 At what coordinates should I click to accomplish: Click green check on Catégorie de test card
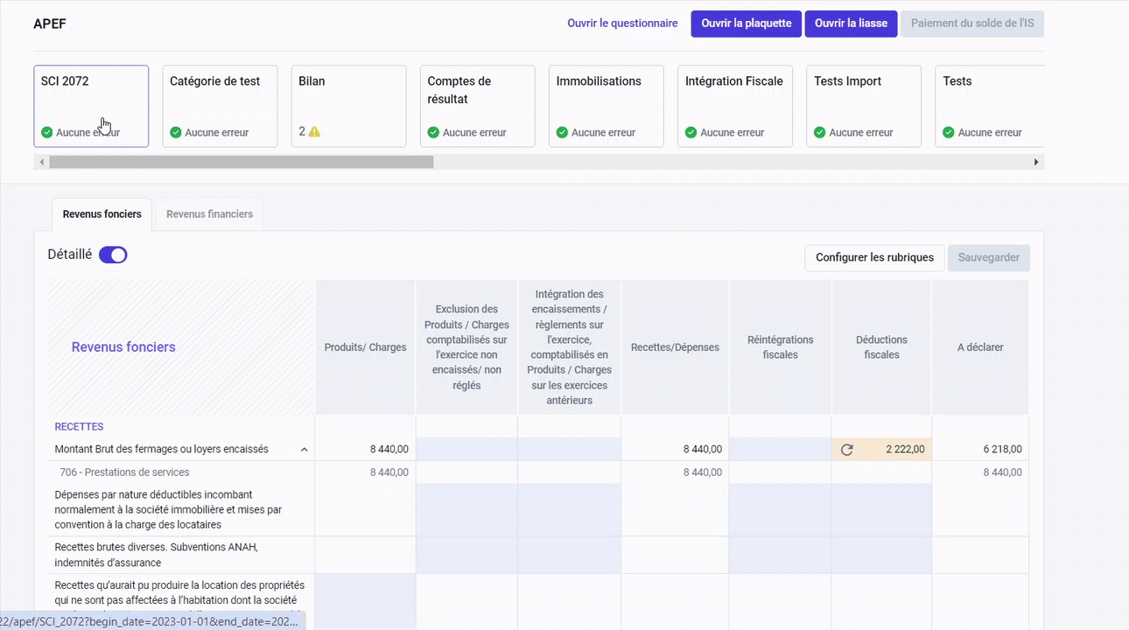pos(176,133)
